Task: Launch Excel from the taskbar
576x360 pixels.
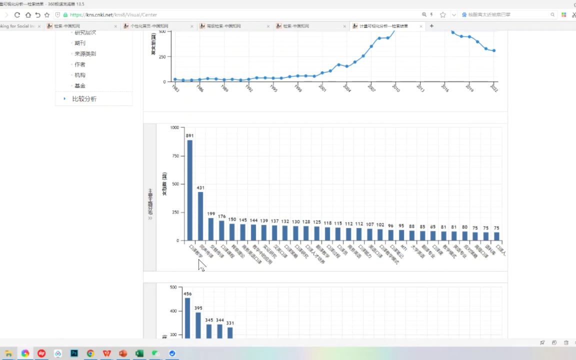Action: pyautogui.click(x=139, y=353)
